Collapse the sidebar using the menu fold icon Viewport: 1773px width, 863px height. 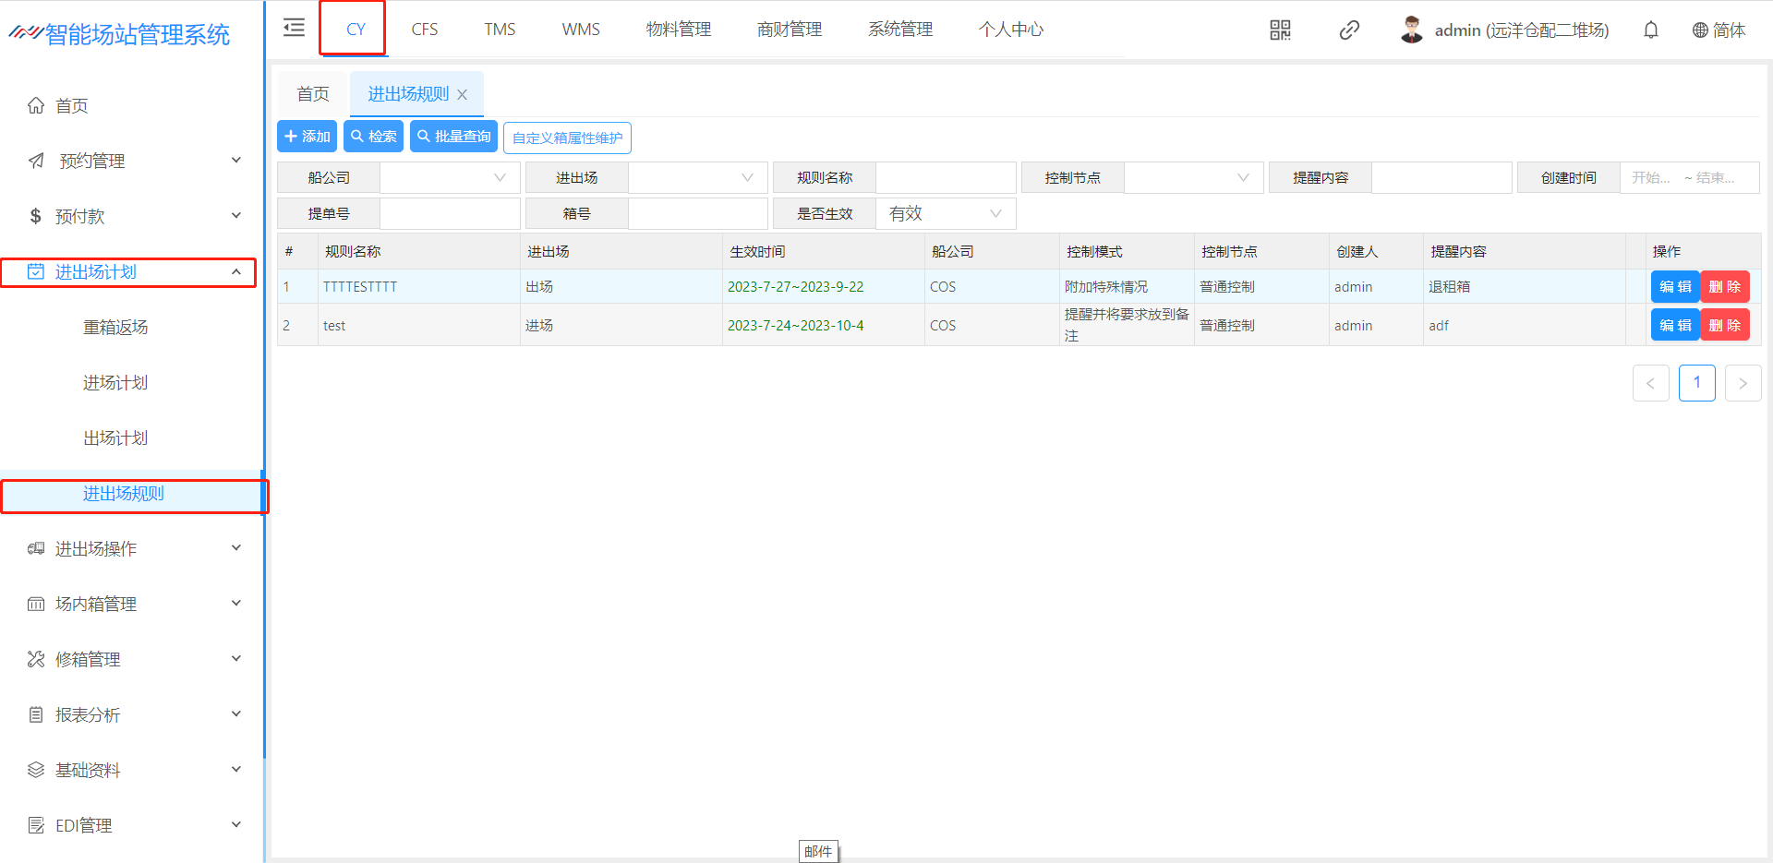click(x=294, y=28)
